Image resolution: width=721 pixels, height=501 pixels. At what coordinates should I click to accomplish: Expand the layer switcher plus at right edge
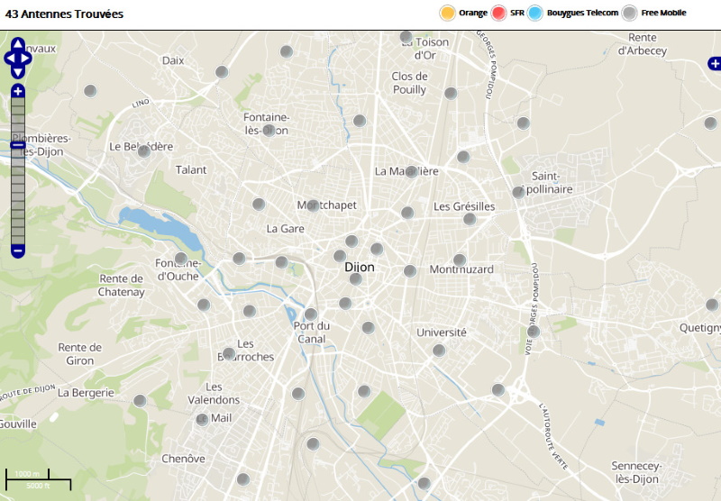(714, 64)
